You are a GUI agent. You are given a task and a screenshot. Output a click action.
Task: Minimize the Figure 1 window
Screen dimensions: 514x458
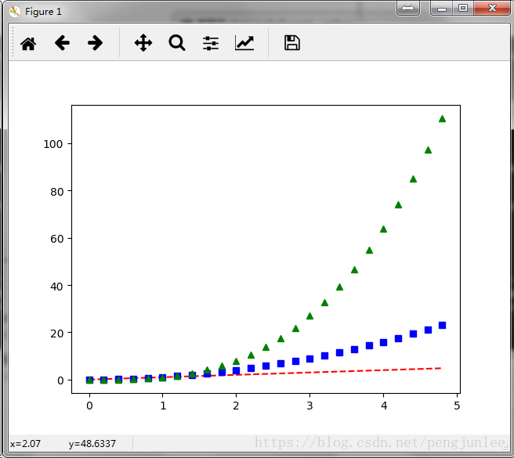click(442, 8)
